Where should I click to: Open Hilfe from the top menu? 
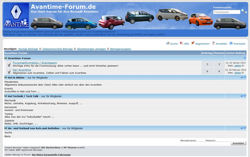tap(186, 44)
